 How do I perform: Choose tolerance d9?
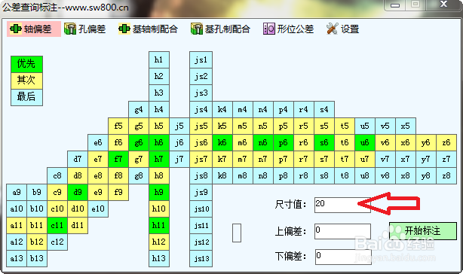click(x=78, y=193)
